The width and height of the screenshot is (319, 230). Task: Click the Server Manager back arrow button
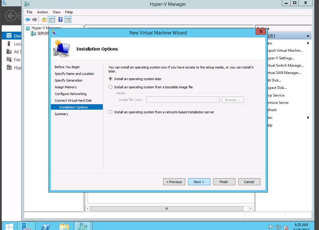[x=11, y=16]
